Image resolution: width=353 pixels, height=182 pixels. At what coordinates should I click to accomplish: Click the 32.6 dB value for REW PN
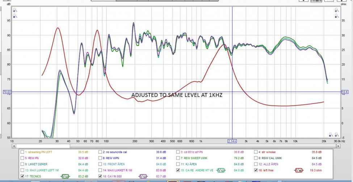tap(83, 158)
